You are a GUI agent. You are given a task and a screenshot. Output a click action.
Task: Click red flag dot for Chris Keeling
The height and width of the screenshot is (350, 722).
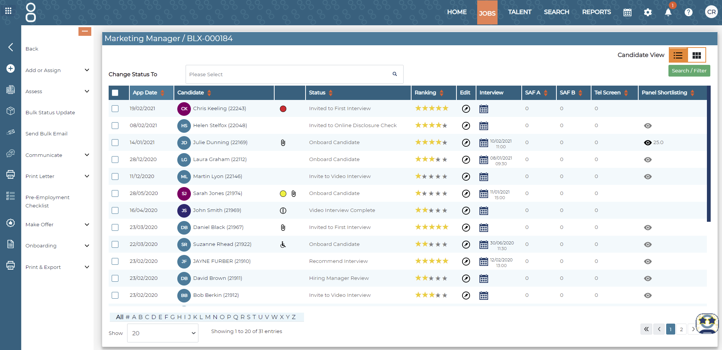(x=283, y=109)
